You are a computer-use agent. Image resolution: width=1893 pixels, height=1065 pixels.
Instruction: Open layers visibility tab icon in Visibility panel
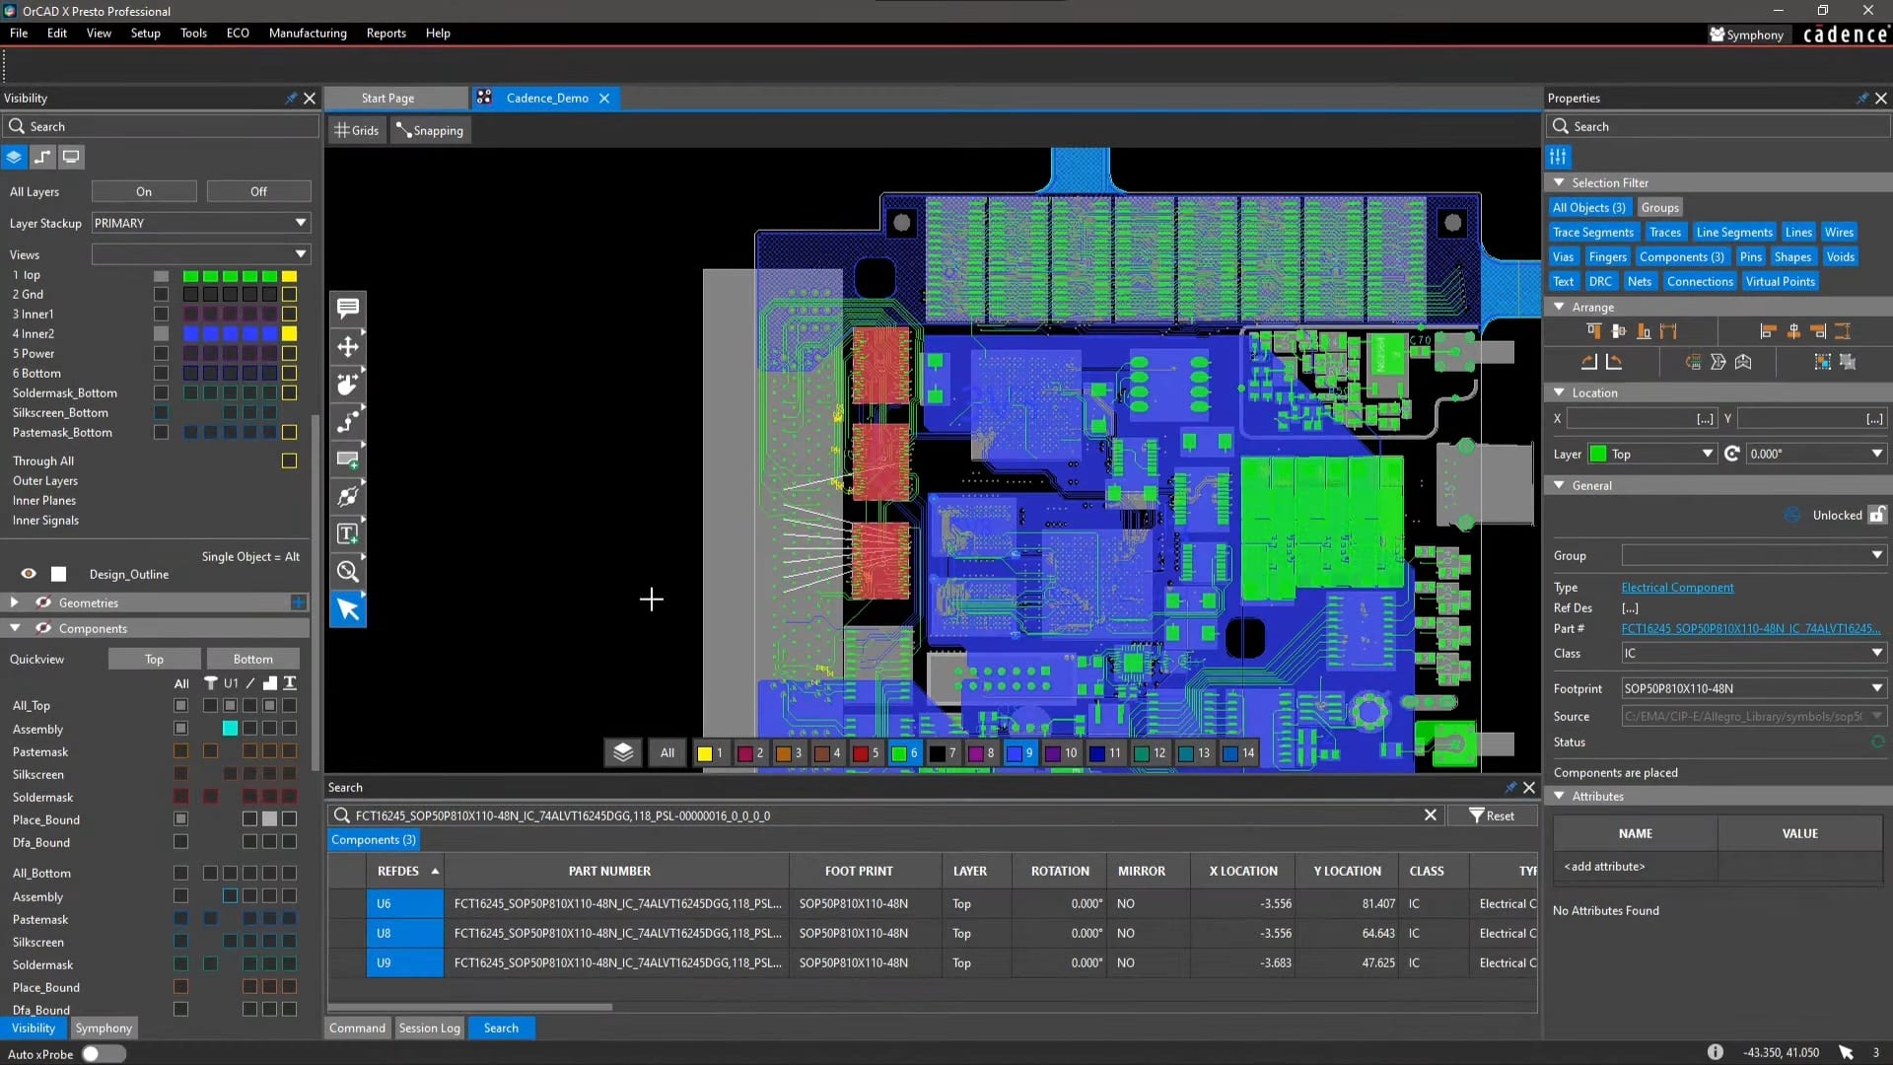(x=14, y=157)
